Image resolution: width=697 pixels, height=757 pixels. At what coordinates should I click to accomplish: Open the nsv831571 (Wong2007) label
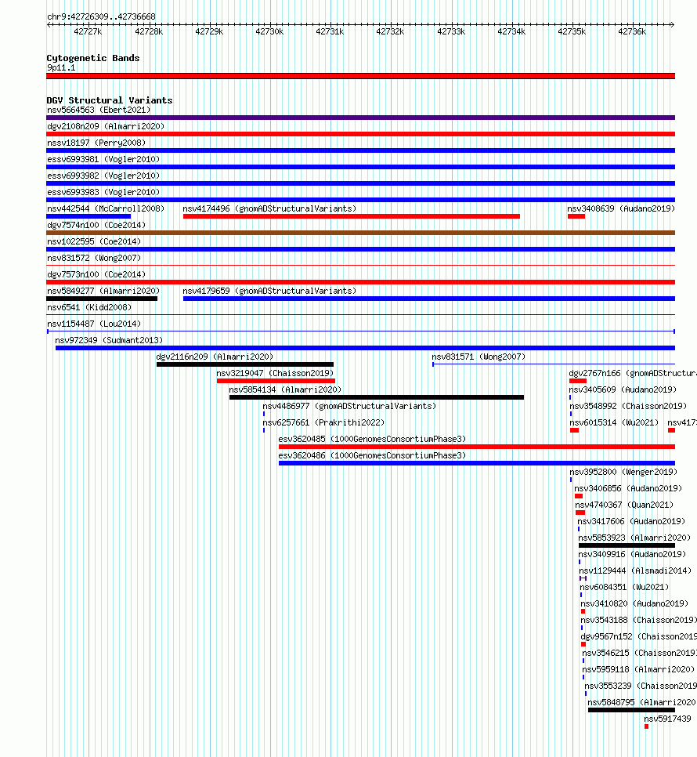[479, 357]
